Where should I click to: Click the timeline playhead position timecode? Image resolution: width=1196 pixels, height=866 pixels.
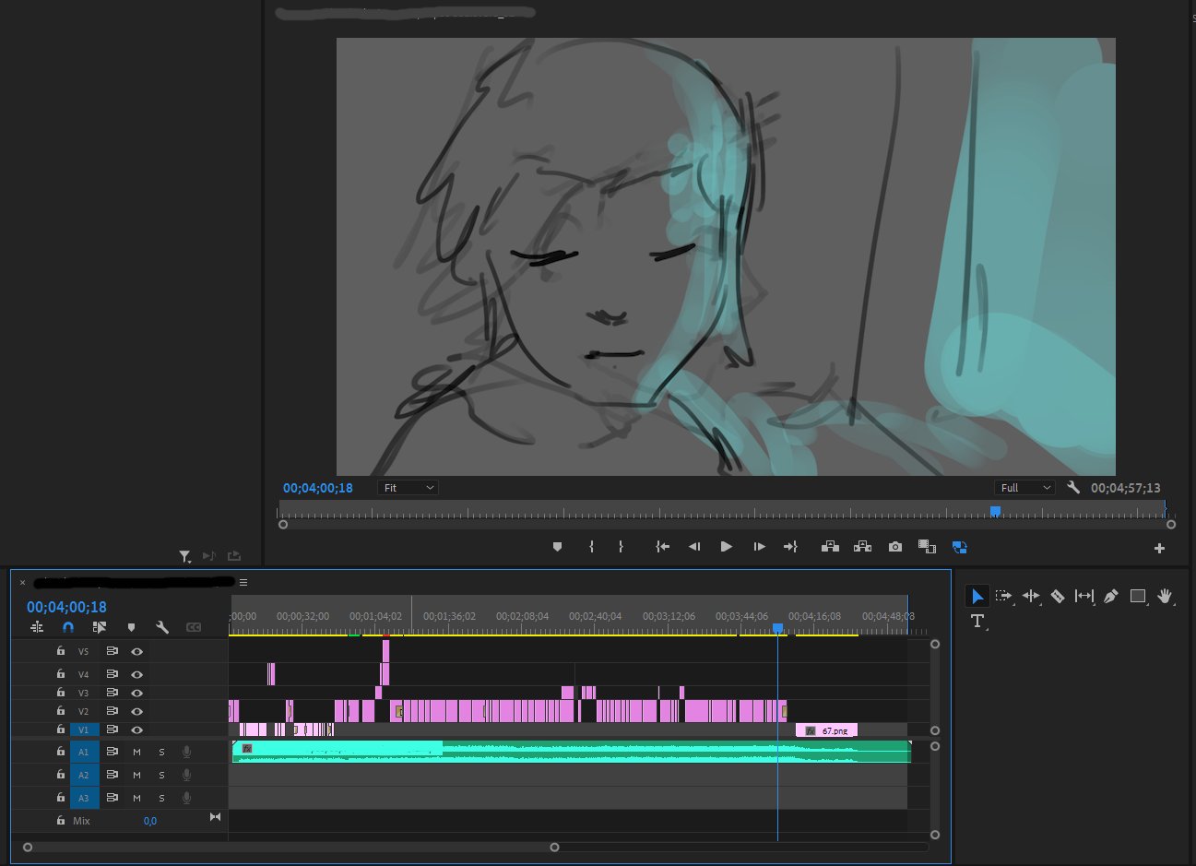point(66,607)
